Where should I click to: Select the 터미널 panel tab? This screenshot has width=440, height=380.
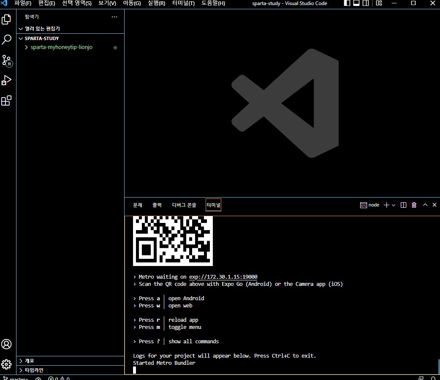pyautogui.click(x=214, y=205)
